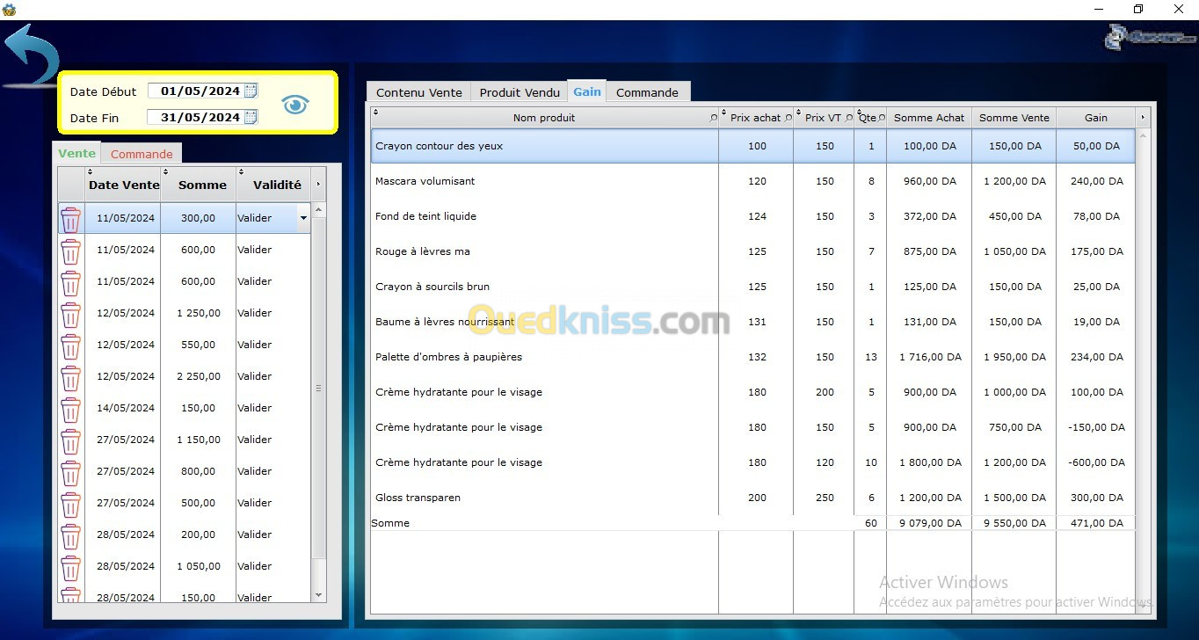1199x640 pixels.
Task: Click the Somme Achat column header
Action: [x=929, y=118]
